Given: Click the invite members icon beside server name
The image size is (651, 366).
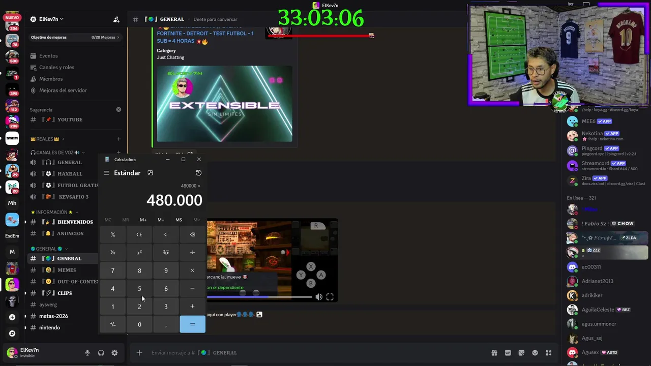Looking at the screenshot, I should (x=116, y=19).
